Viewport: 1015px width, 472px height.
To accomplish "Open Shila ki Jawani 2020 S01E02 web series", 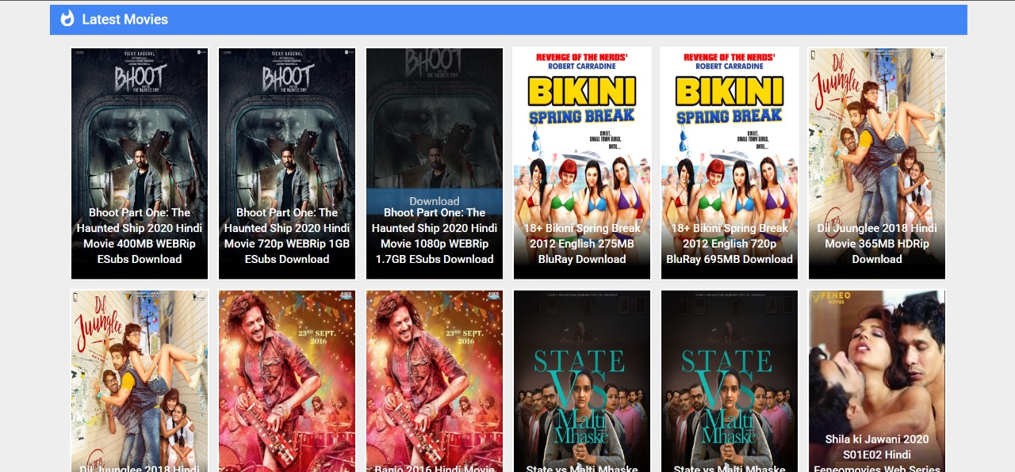I will coord(877,381).
